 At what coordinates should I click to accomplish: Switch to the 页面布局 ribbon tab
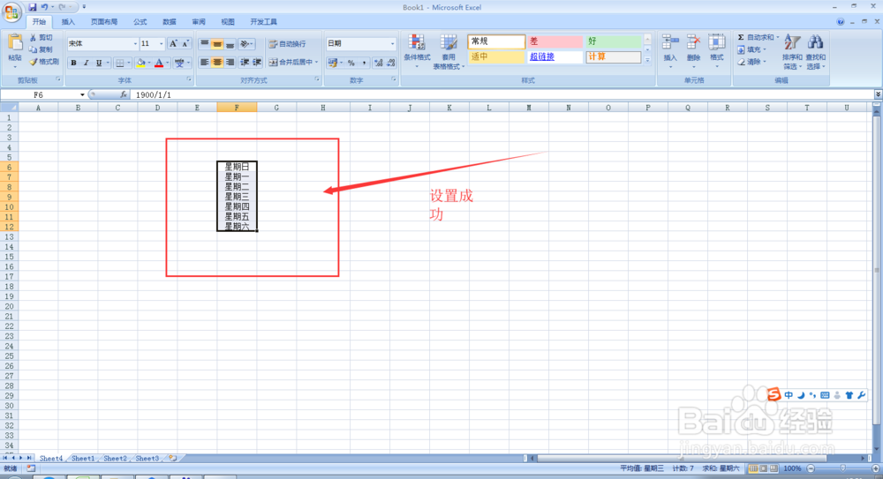(104, 22)
